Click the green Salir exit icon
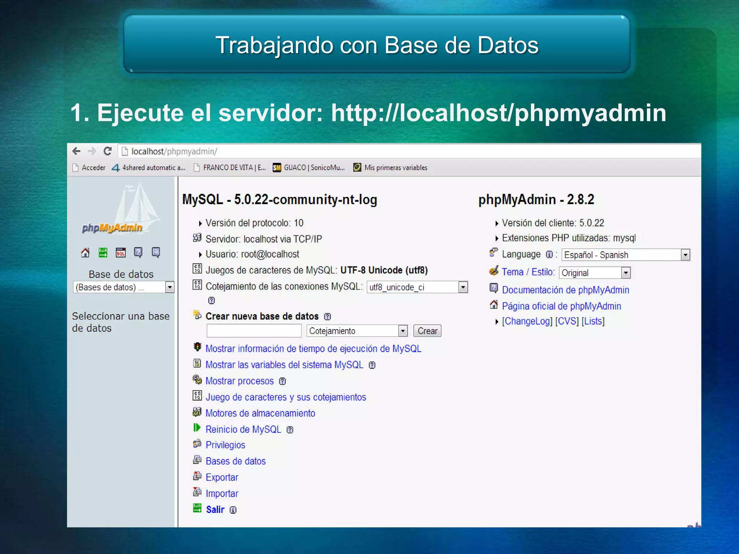This screenshot has width=739, height=554. tap(197, 508)
